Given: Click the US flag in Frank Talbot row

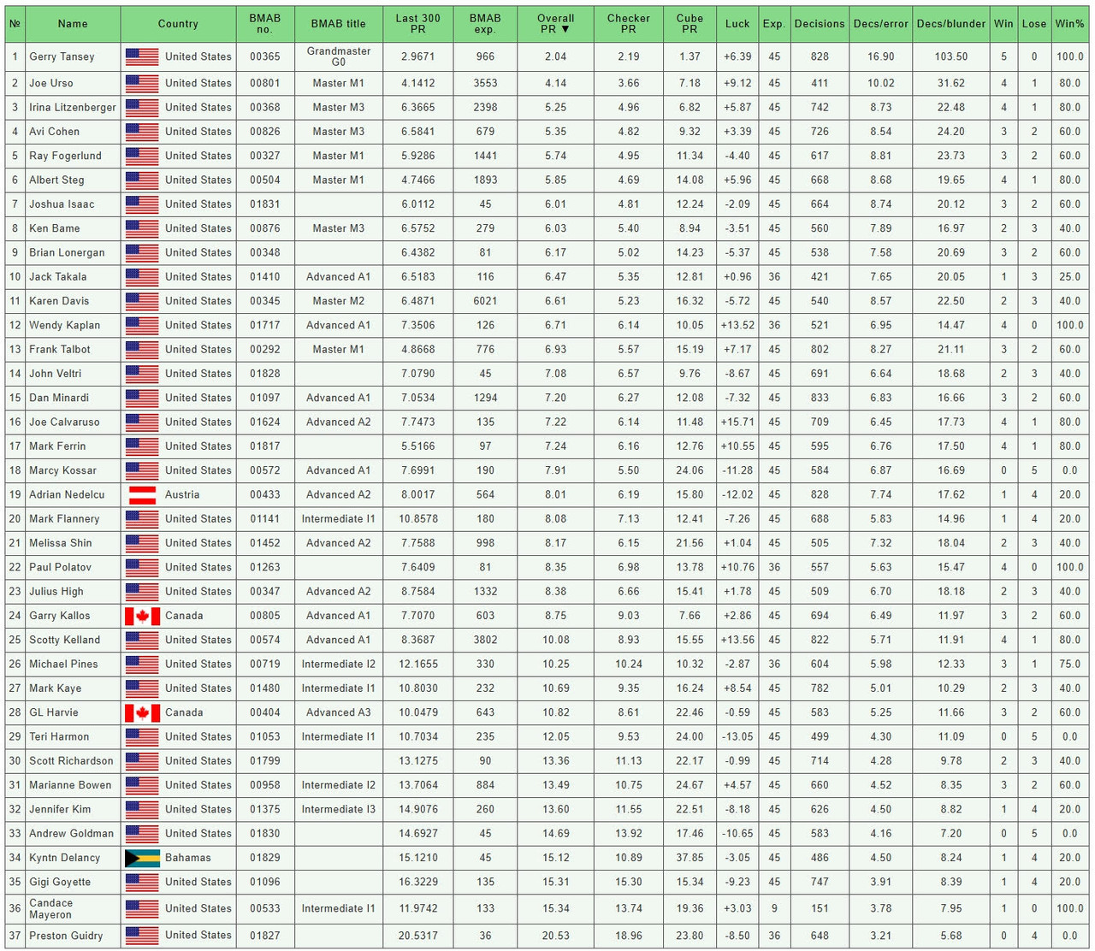Looking at the screenshot, I should [x=142, y=350].
